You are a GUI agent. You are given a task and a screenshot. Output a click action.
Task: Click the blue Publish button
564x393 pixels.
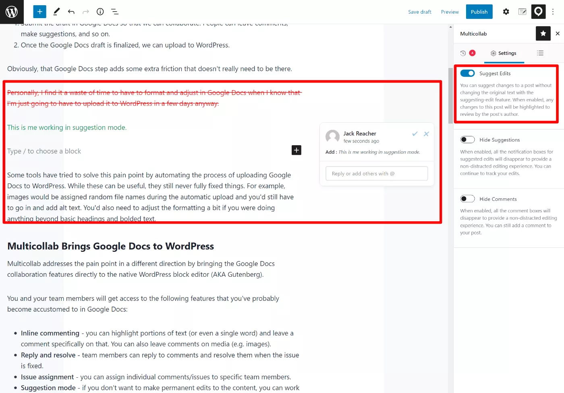(x=479, y=12)
